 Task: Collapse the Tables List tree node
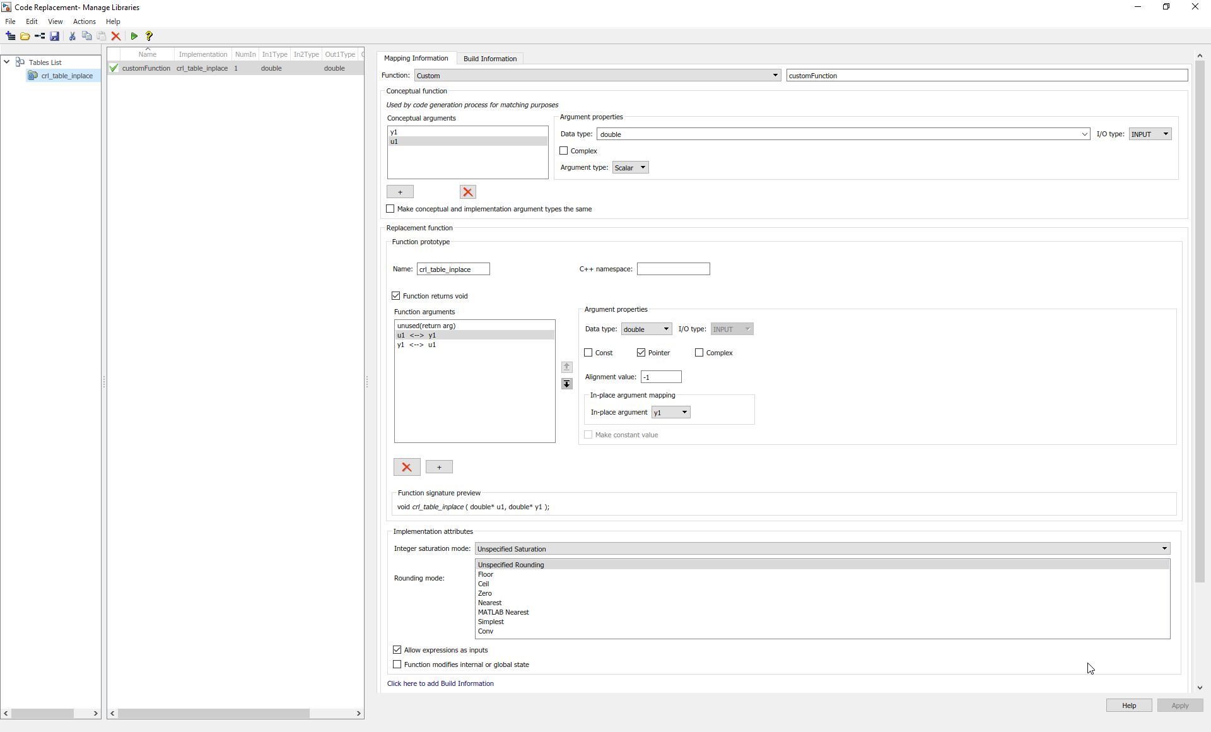(x=7, y=62)
